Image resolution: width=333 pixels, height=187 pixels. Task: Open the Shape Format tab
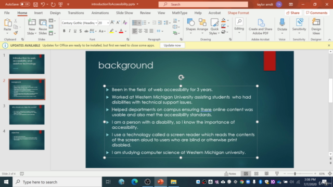coord(238,13)
